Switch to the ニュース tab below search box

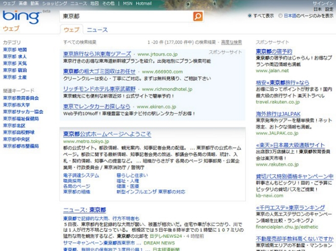point(97,30)
